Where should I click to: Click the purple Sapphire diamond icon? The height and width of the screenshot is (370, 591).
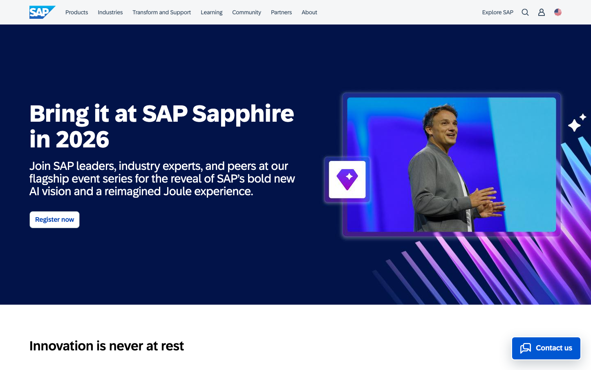coord(347,180)
